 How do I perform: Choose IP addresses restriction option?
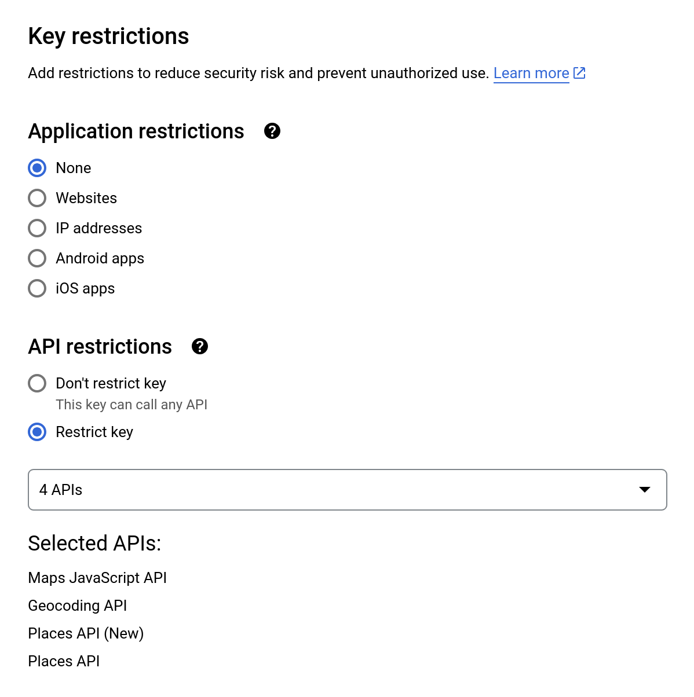[x=37, y=228]
